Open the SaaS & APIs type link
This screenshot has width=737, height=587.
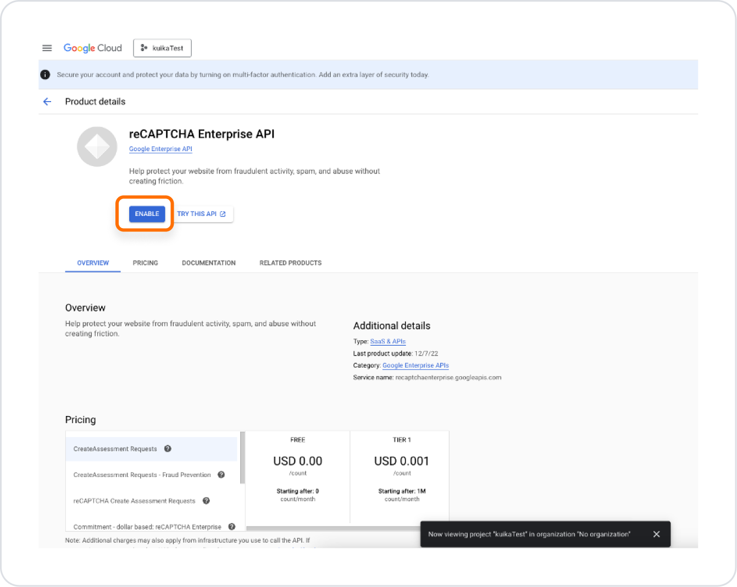pyautogui.click(x=388, y=341)
